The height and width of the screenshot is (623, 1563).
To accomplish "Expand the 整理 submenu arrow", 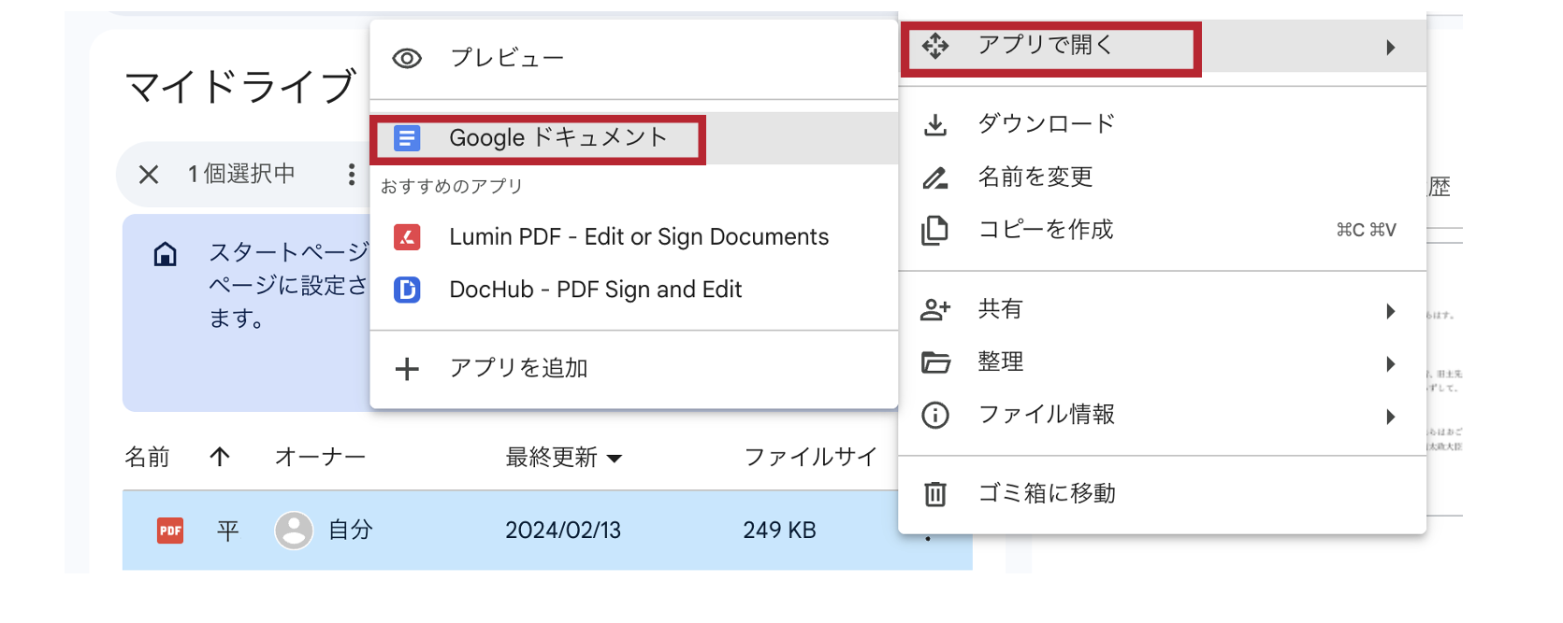I will point(1391,364).
